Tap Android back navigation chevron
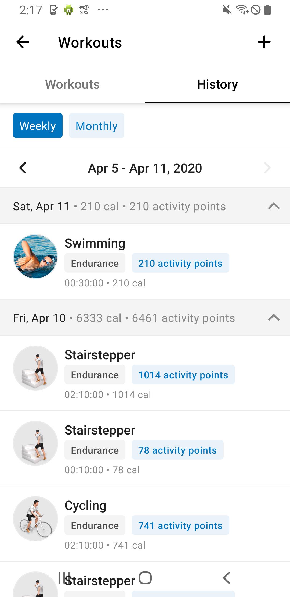The height and width of the screenshot is (597, 290). [x=226, y=578]
